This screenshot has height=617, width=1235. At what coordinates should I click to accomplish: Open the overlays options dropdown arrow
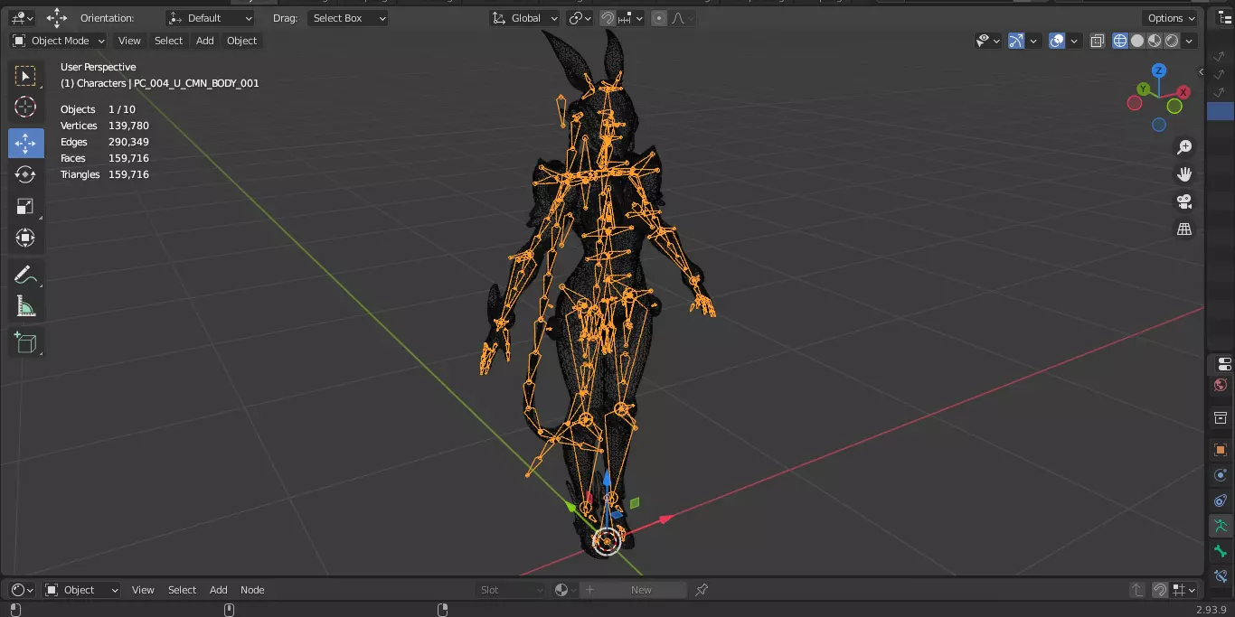(x=1074, y=41)
